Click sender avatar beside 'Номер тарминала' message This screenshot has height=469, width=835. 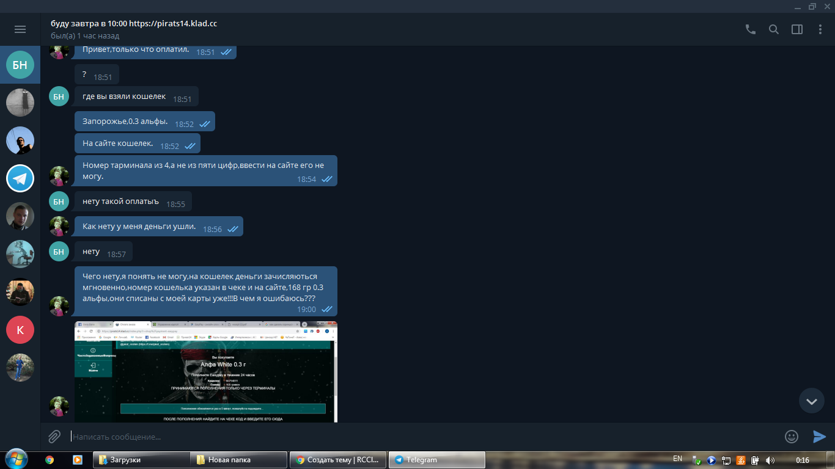point(59,176)
